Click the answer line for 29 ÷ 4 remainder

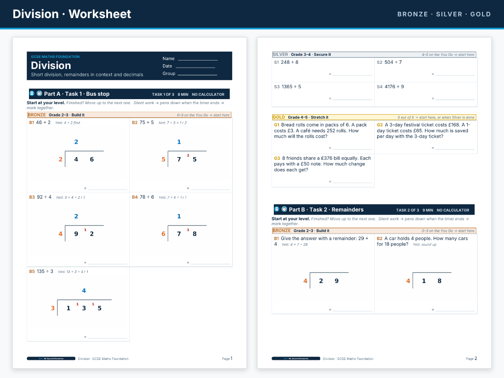point(352,311)
